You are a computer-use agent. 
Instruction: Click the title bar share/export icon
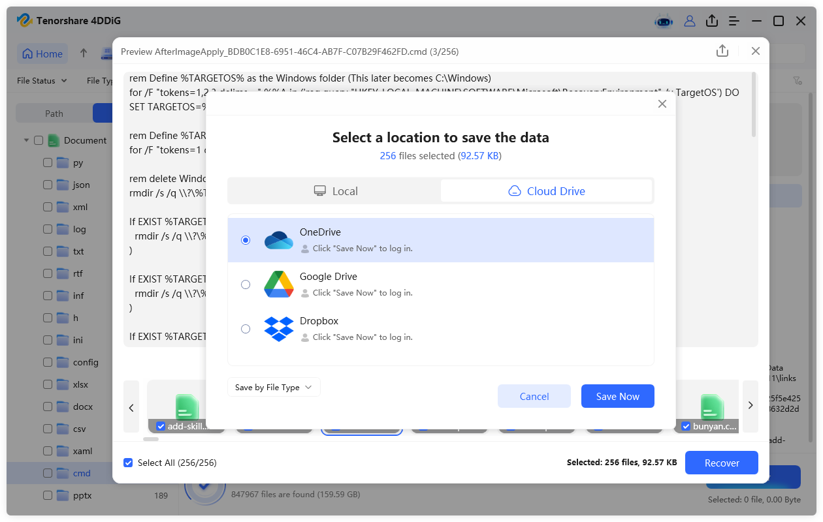point(712,21)
